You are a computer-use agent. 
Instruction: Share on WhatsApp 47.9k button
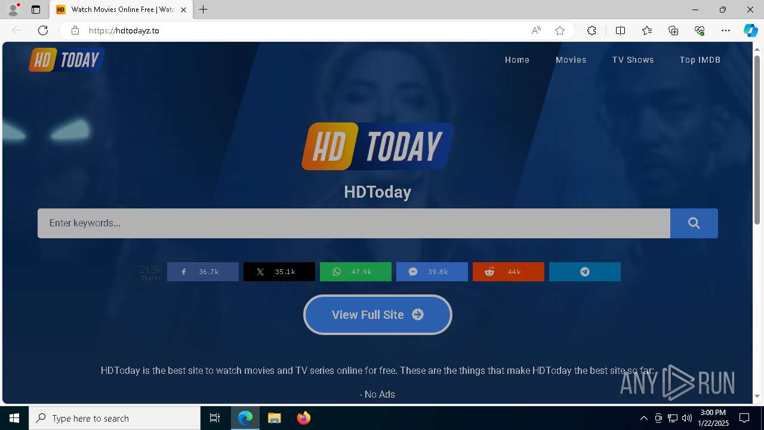356,272
